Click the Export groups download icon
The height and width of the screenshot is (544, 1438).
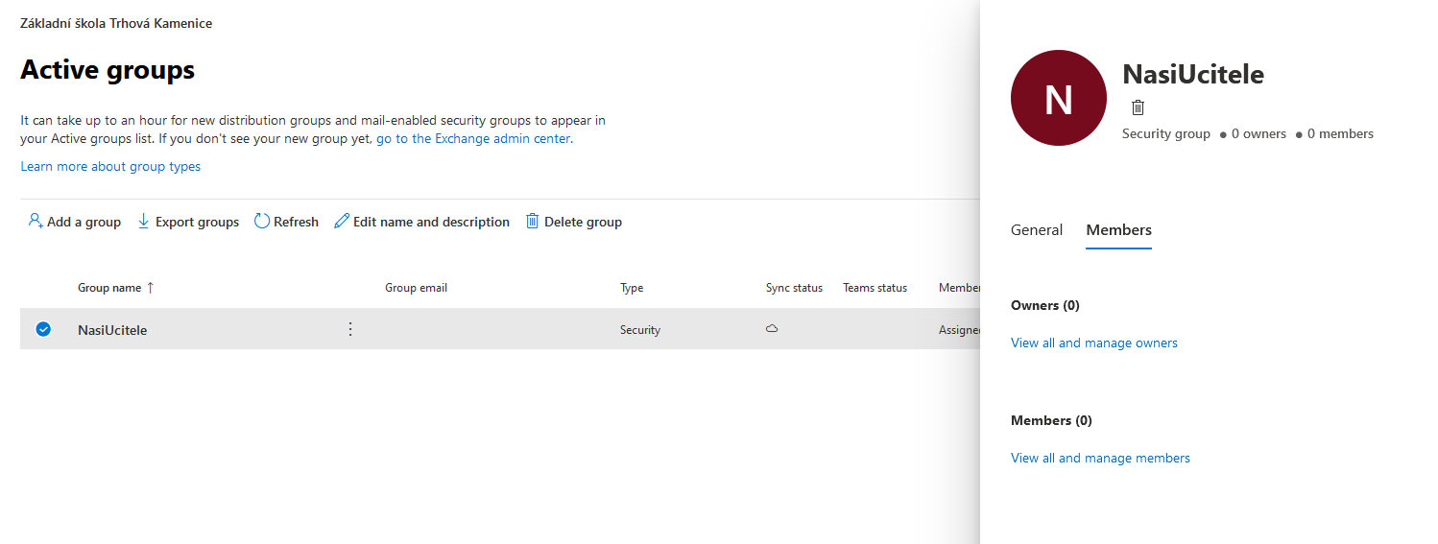pyautogui.click(x=144, y=222)
